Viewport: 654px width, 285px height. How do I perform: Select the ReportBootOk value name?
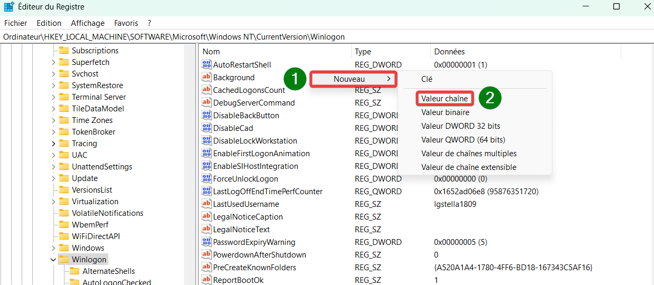[x=238, y=280]
